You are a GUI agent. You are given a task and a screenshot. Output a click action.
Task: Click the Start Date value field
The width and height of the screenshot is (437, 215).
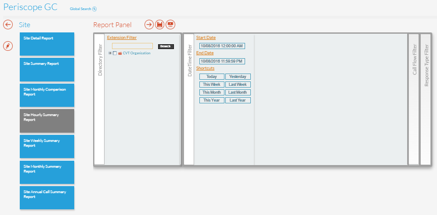[222, 46]
